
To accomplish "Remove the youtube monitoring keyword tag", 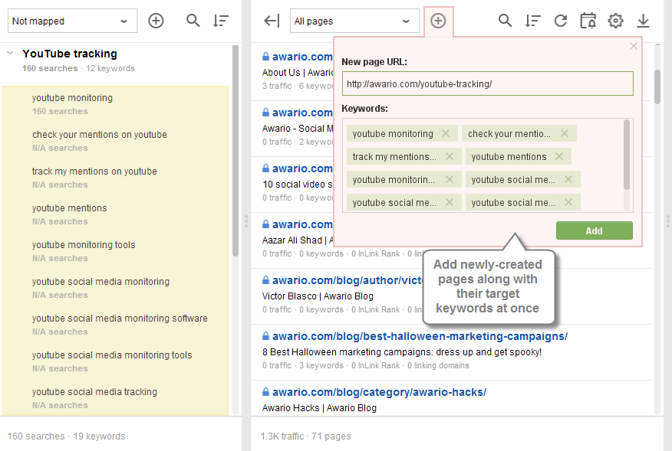I will [x=446, y=133].
